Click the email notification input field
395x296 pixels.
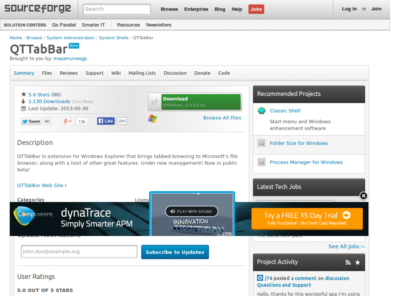[x=79, y=251]
